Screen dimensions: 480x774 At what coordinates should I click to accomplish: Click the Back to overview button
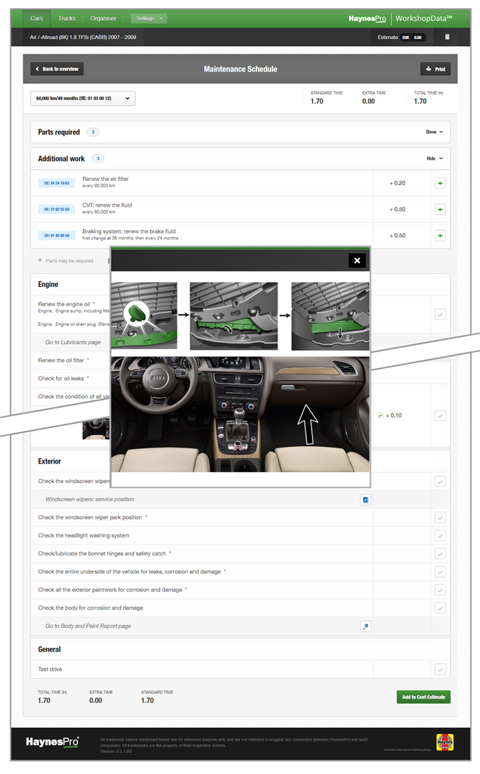pyautogui.click(x=57, y=69)
